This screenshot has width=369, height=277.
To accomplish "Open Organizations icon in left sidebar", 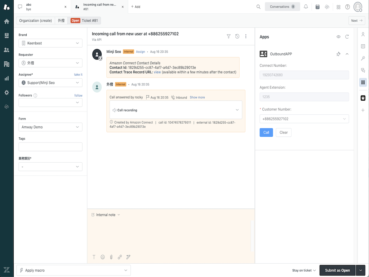I will [x=6, y=64].
